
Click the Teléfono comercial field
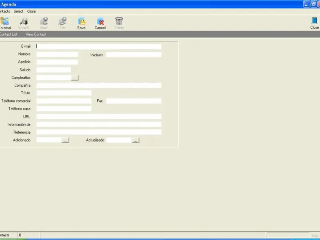click(x=64, y=101)
